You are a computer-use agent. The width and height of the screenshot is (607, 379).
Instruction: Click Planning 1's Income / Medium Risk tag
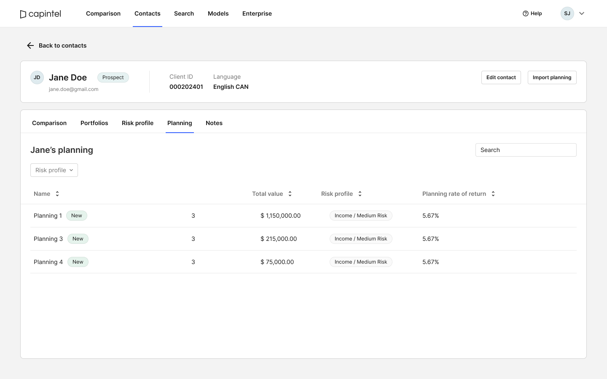click(361, 216)
